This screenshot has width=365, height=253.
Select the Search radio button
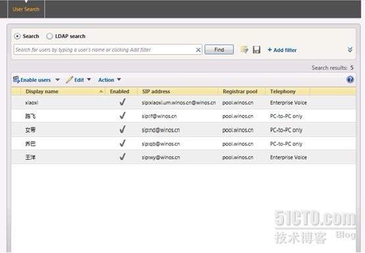(x=18, y=36)
